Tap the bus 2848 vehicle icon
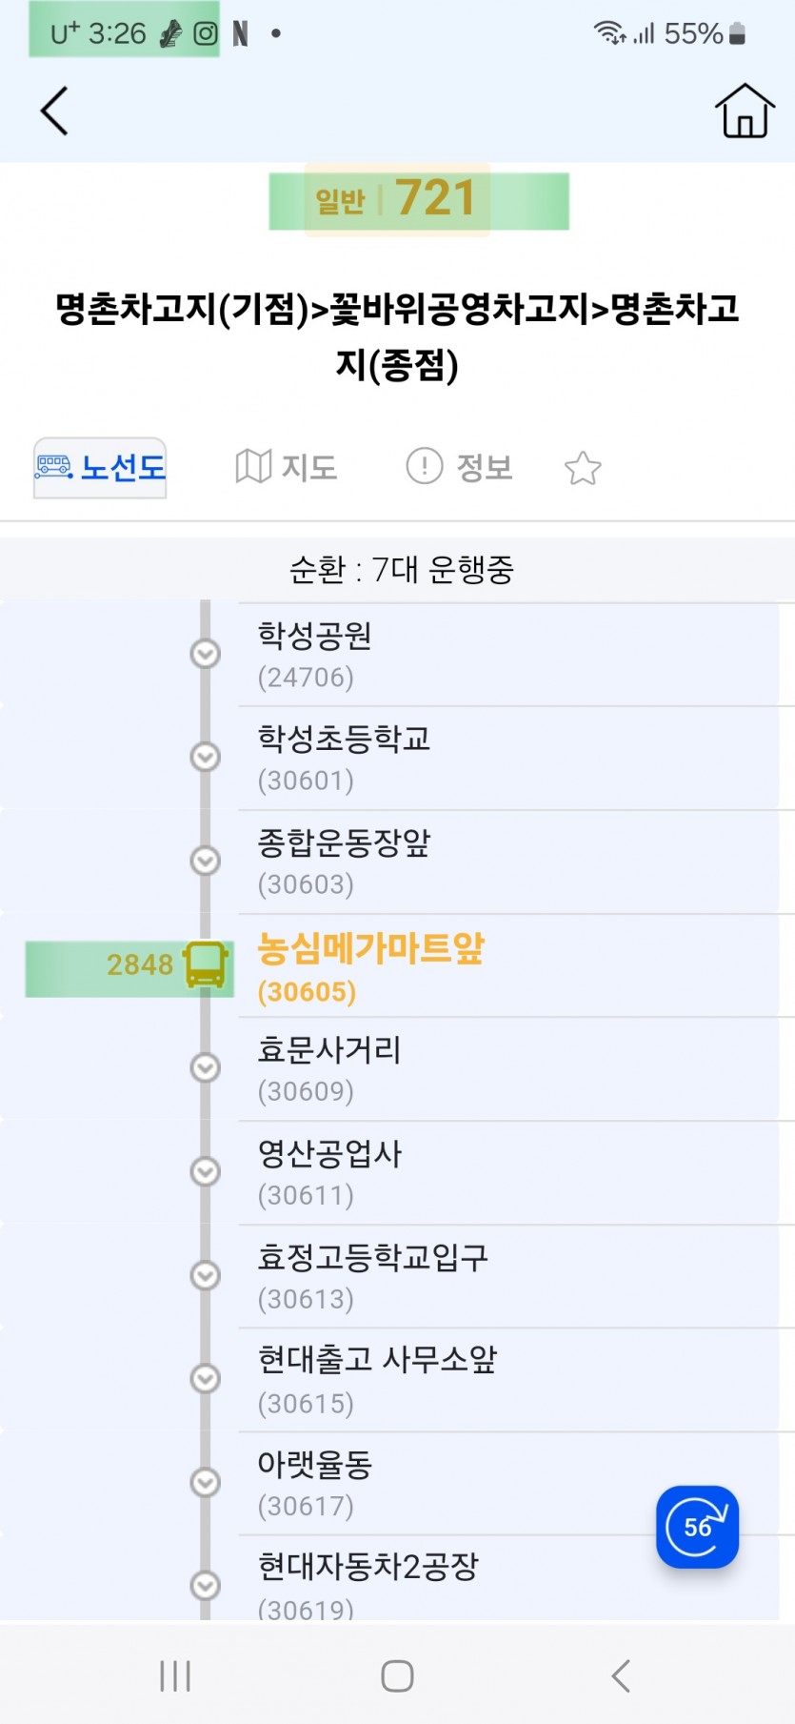Viewport: 795px width, 1724px height. point(205,965)
